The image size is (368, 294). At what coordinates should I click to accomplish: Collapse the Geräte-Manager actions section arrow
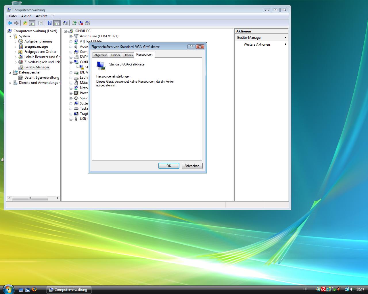pyautogui.click(x=285, y=38)
